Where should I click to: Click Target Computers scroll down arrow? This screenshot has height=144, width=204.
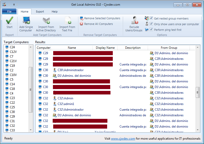[x=31, y=130]
